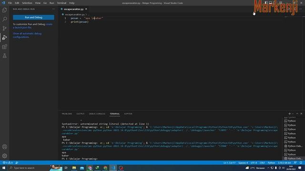
Task: Switch to the OUTPUT panel tab
Action: pos(81,114)
